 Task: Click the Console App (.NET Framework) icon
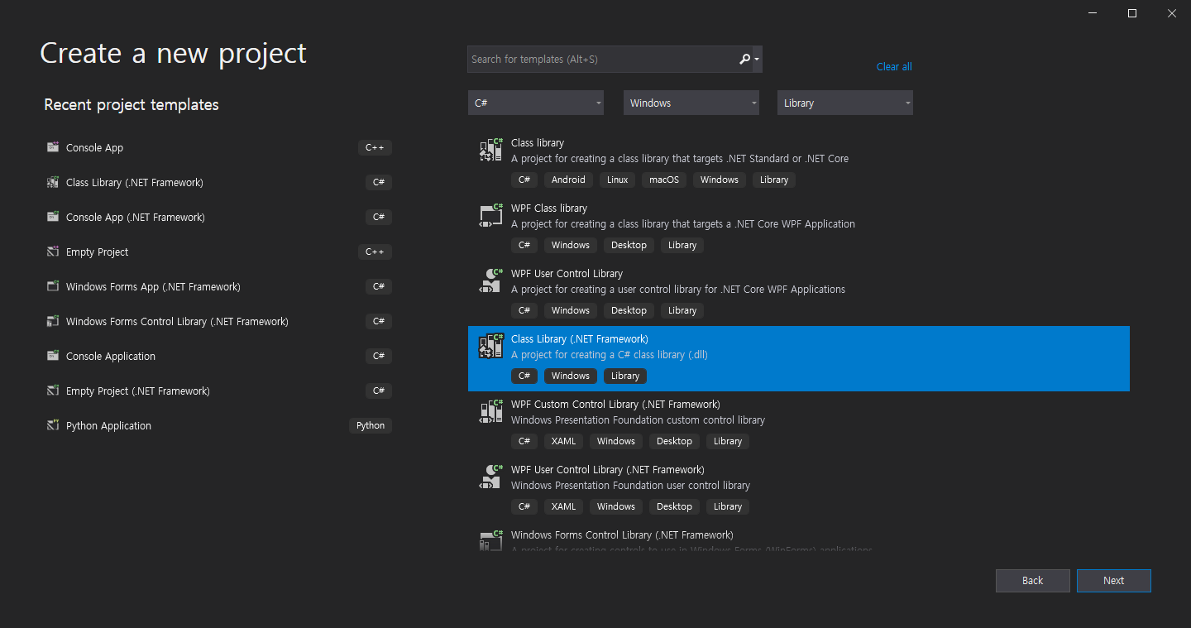click(x=53, y=217)
